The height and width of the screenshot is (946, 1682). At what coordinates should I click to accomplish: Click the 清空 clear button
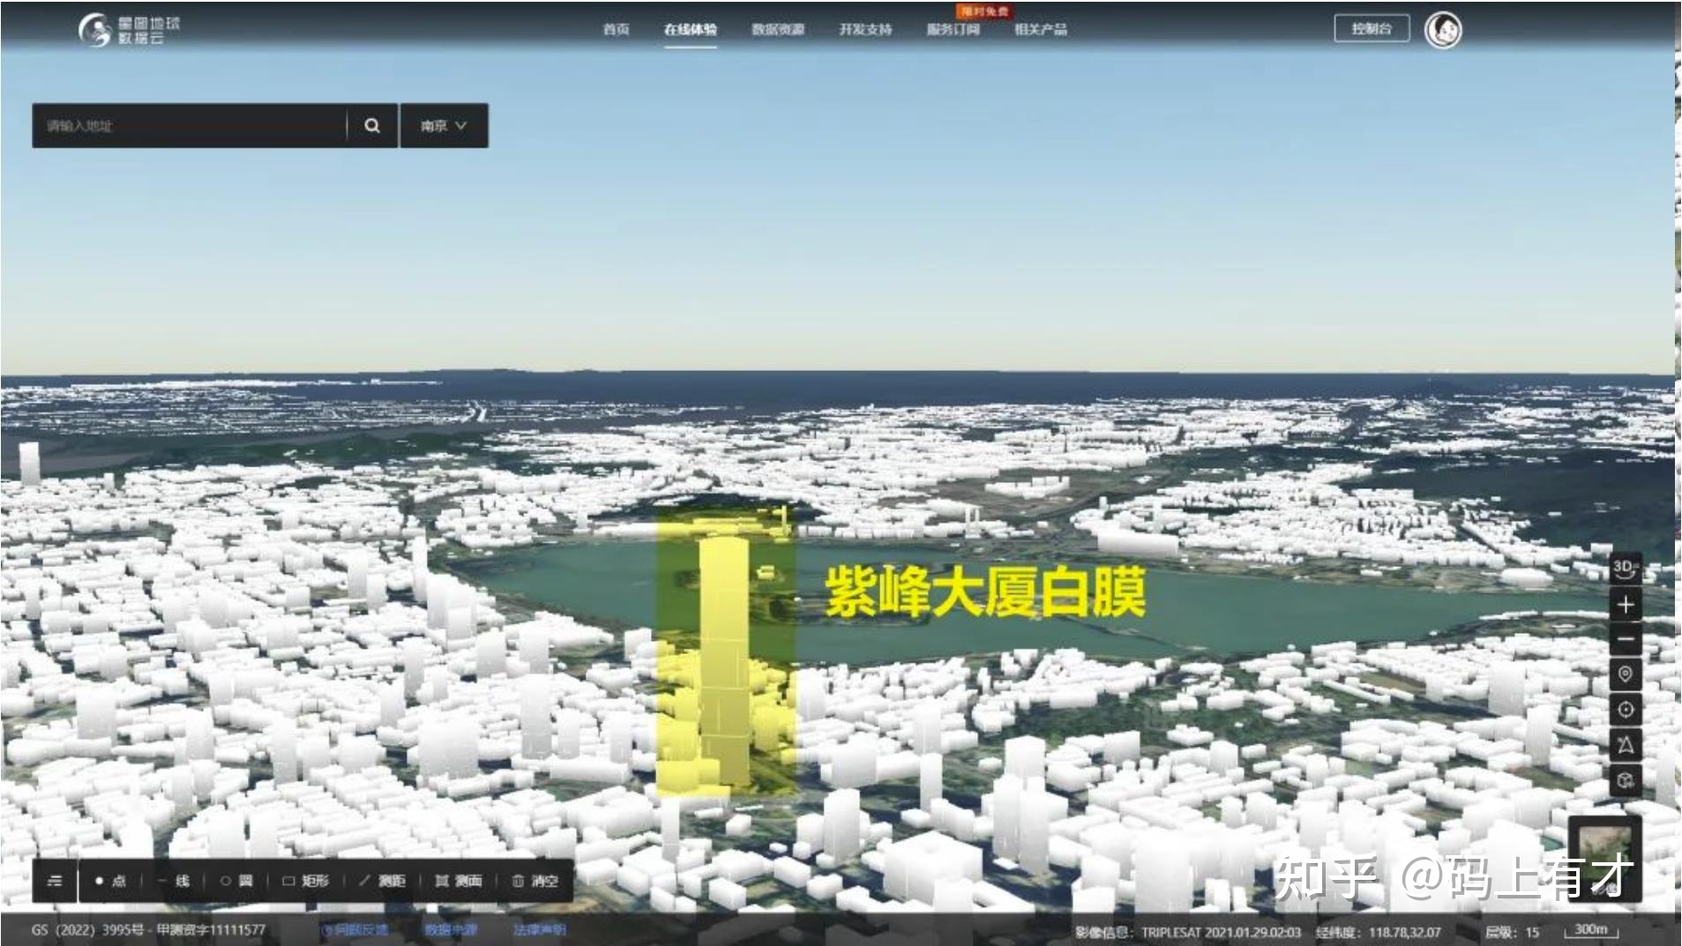point(535,881)
